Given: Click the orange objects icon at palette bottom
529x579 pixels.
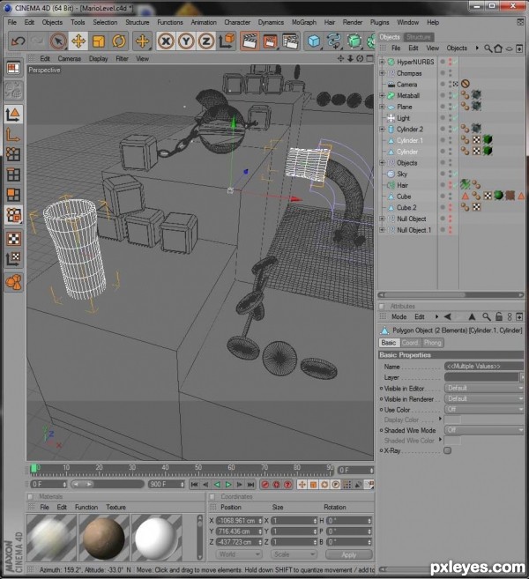Looking at the screenshot, I should click(14, 283).
